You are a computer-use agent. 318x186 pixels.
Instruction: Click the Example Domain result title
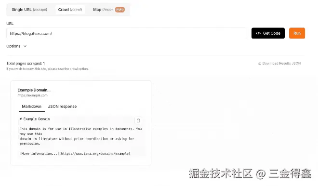[x=34, y=90]
